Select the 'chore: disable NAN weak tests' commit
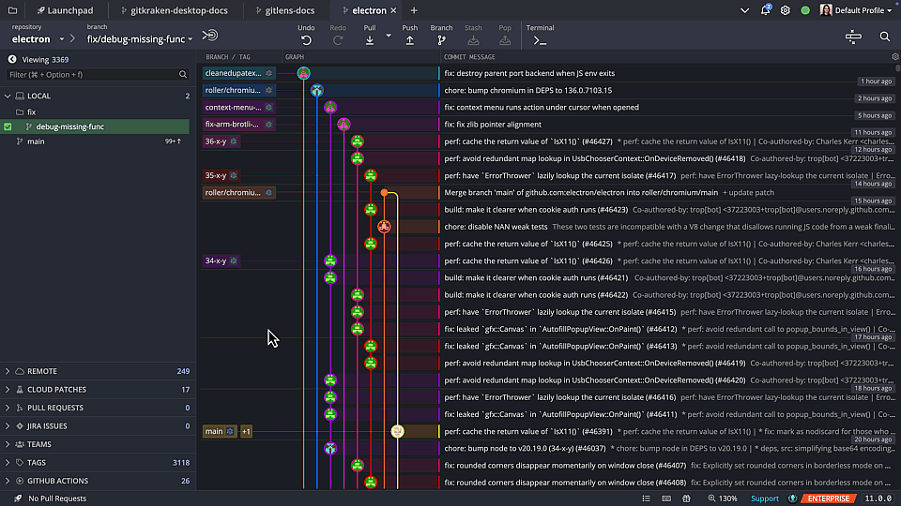Screen dimensions: 901x506 [496, 227]
